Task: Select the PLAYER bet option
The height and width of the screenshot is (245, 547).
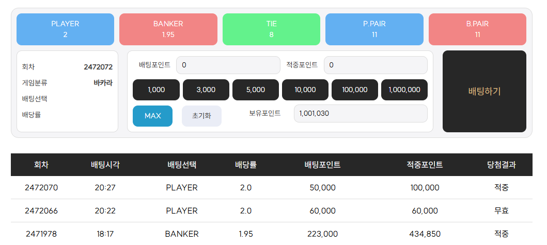Action: click(65, 29)
